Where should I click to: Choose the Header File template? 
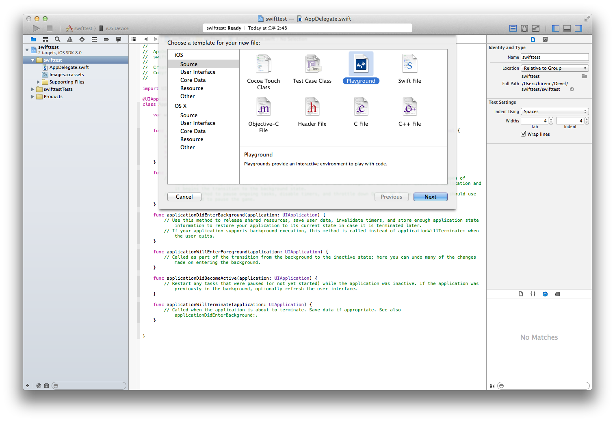[x=312, y=112]
